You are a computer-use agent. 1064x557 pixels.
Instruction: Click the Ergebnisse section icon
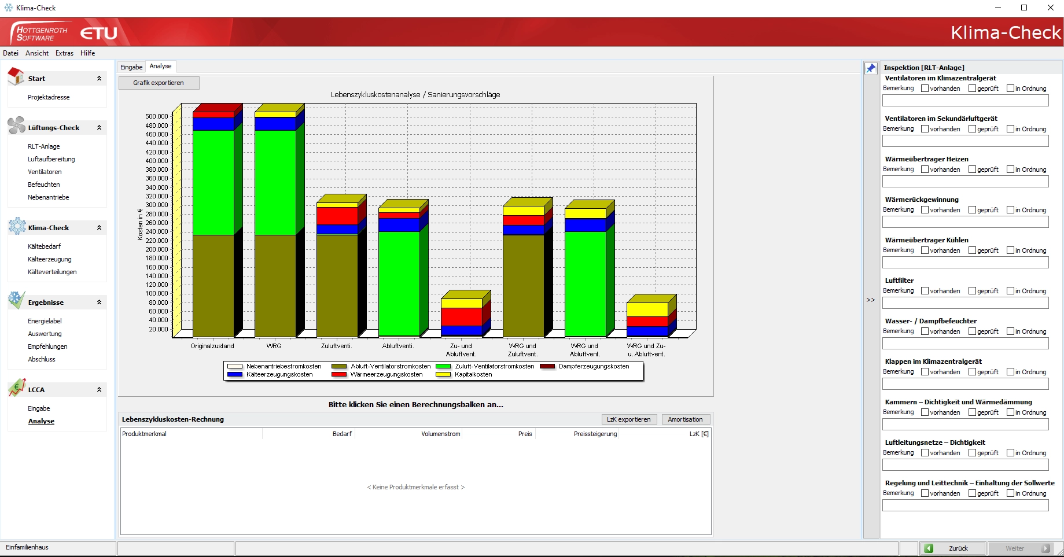[16, 300]
